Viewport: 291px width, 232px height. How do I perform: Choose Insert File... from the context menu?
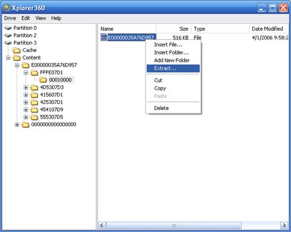[173, 45]
